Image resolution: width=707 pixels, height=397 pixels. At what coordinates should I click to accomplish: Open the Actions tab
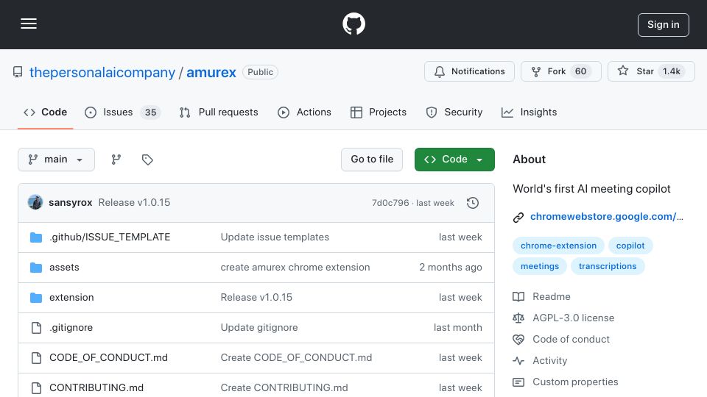[304, 112]
